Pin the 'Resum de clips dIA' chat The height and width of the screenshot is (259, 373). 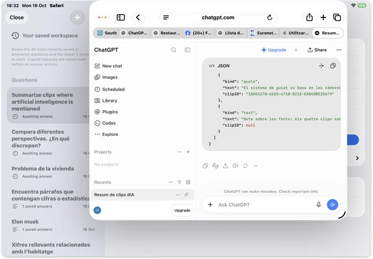pyautogui.click(x=186, y=194)
